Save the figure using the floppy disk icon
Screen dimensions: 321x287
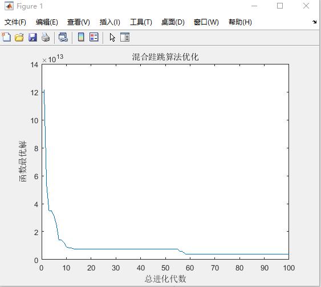pyautogui.click(x=32, y=38)
